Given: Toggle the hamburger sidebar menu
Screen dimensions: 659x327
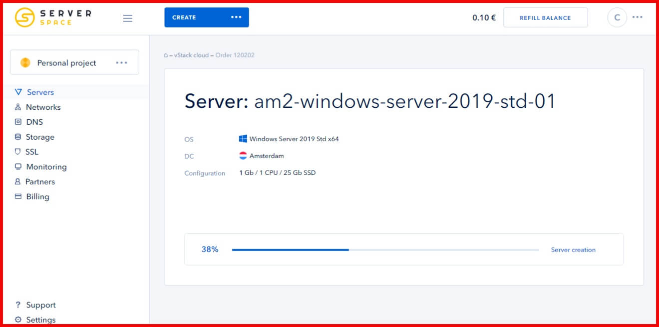Looking at the screenshot, I should pyautogui.click(x=128, y=18).
